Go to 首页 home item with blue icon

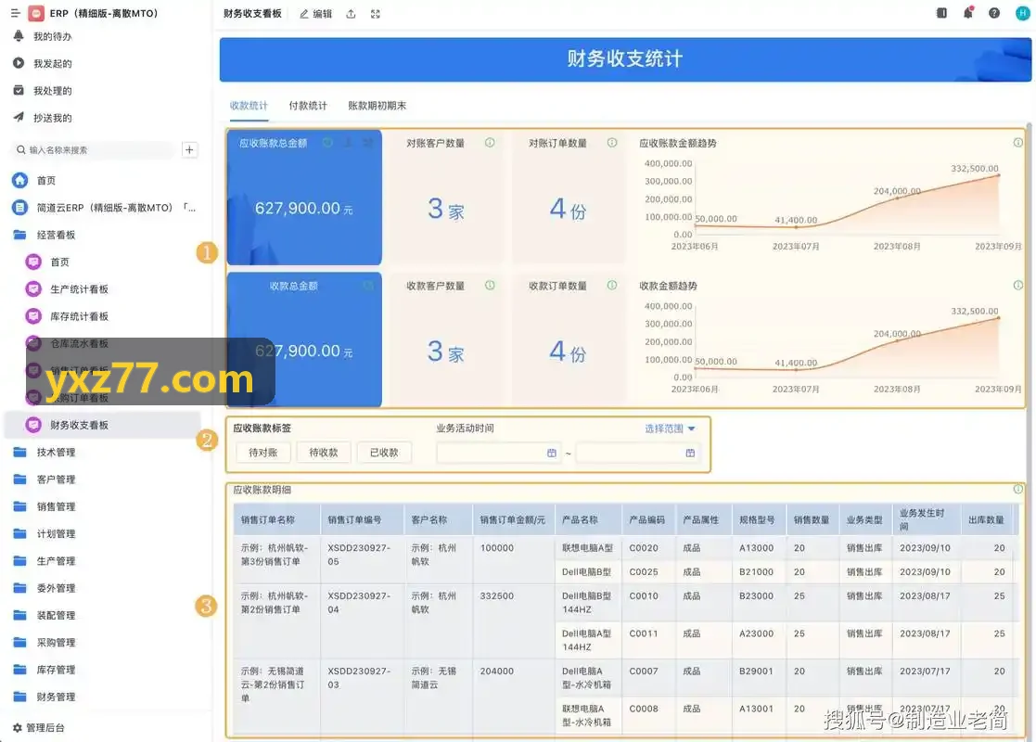pos(34,180)
